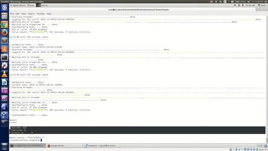Click 'Cycle #3 with 125 virtual users' line

[29, 75]
